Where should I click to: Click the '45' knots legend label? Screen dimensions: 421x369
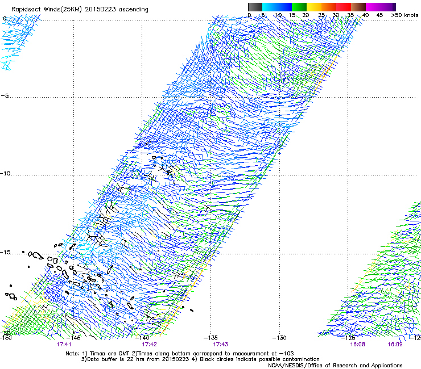379,15
